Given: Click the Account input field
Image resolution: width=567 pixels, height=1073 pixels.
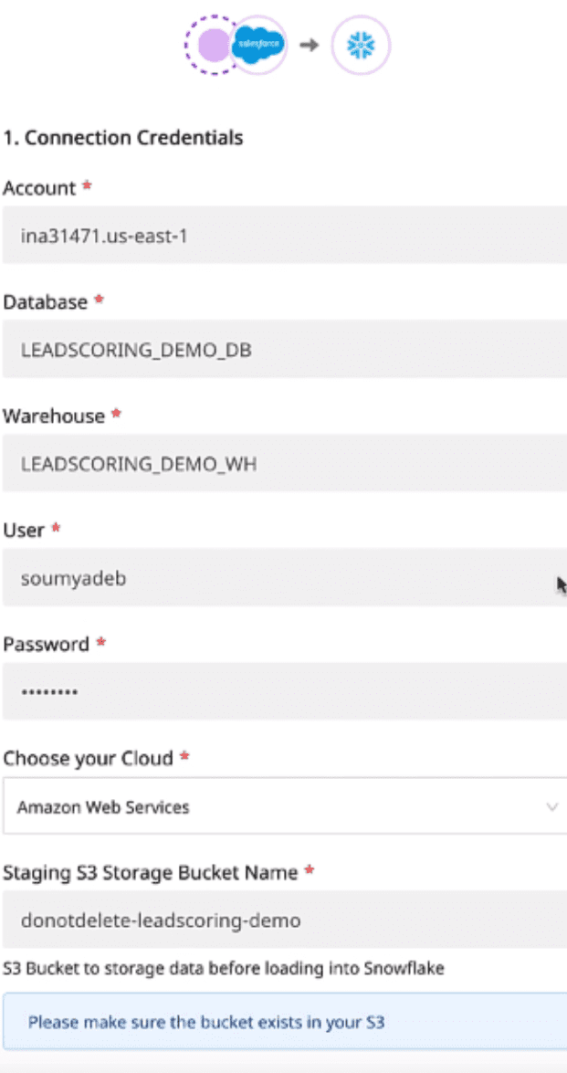Looking at the screenshot, I should (x=284, y=236).
